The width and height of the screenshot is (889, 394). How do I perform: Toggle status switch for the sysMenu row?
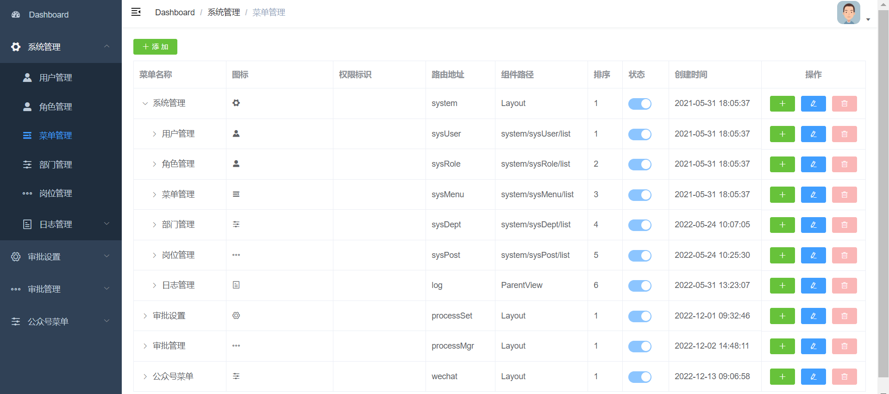tap(640, 195)
